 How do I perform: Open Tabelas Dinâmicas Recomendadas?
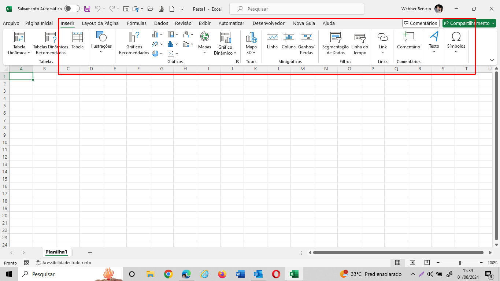click(51, 43)
